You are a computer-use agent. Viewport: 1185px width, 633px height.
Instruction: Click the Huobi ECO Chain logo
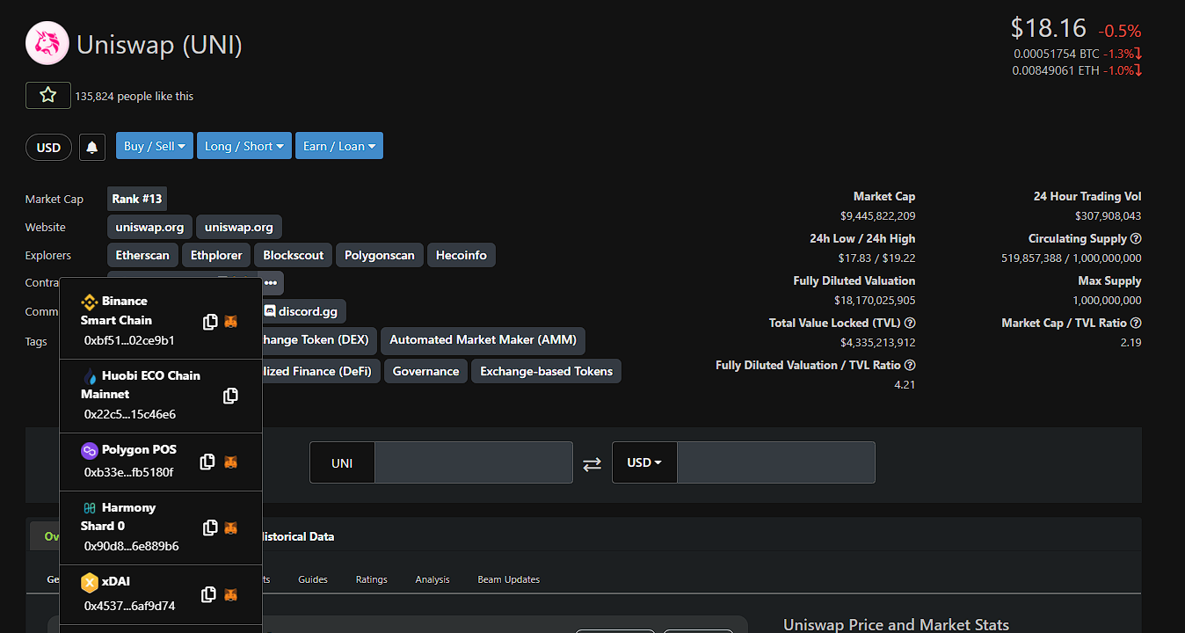click(89, 375)
